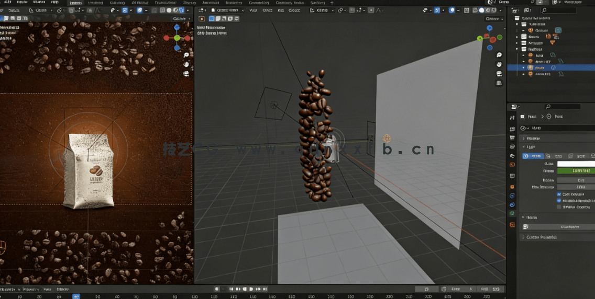The height and width of the screenshot is (299, 595).
Task: Click the white light color swatch
Action: coord(576,164)
